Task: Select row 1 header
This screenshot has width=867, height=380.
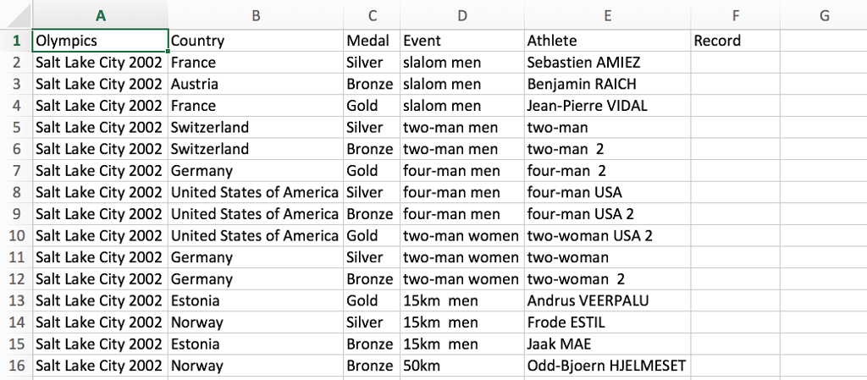Action: [16, 41]
